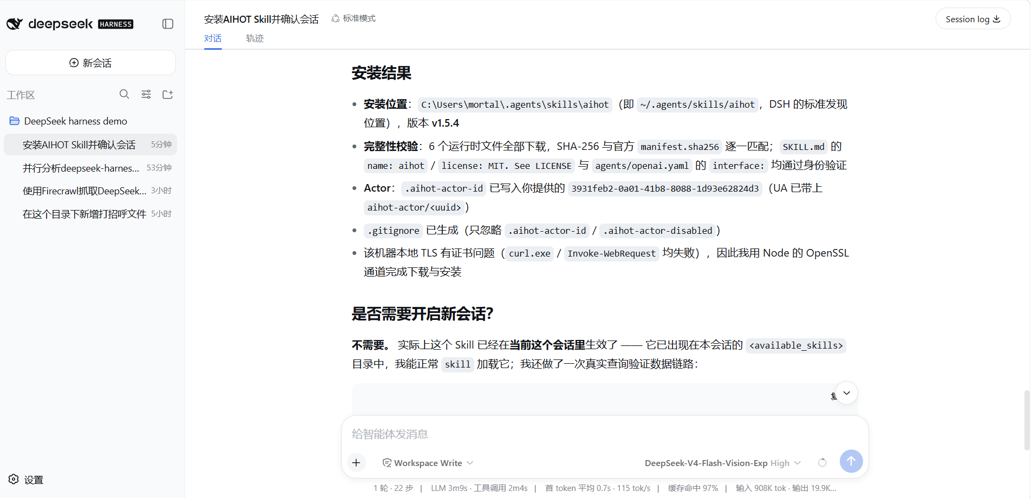The height and width of the screenshot is (498, 1032).
Task: Click the curl.exe inline code
Action: pos(530,253)
